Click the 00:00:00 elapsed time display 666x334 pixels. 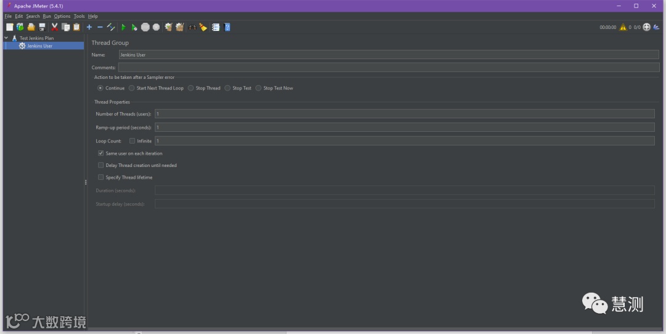(x=608, y=27)
